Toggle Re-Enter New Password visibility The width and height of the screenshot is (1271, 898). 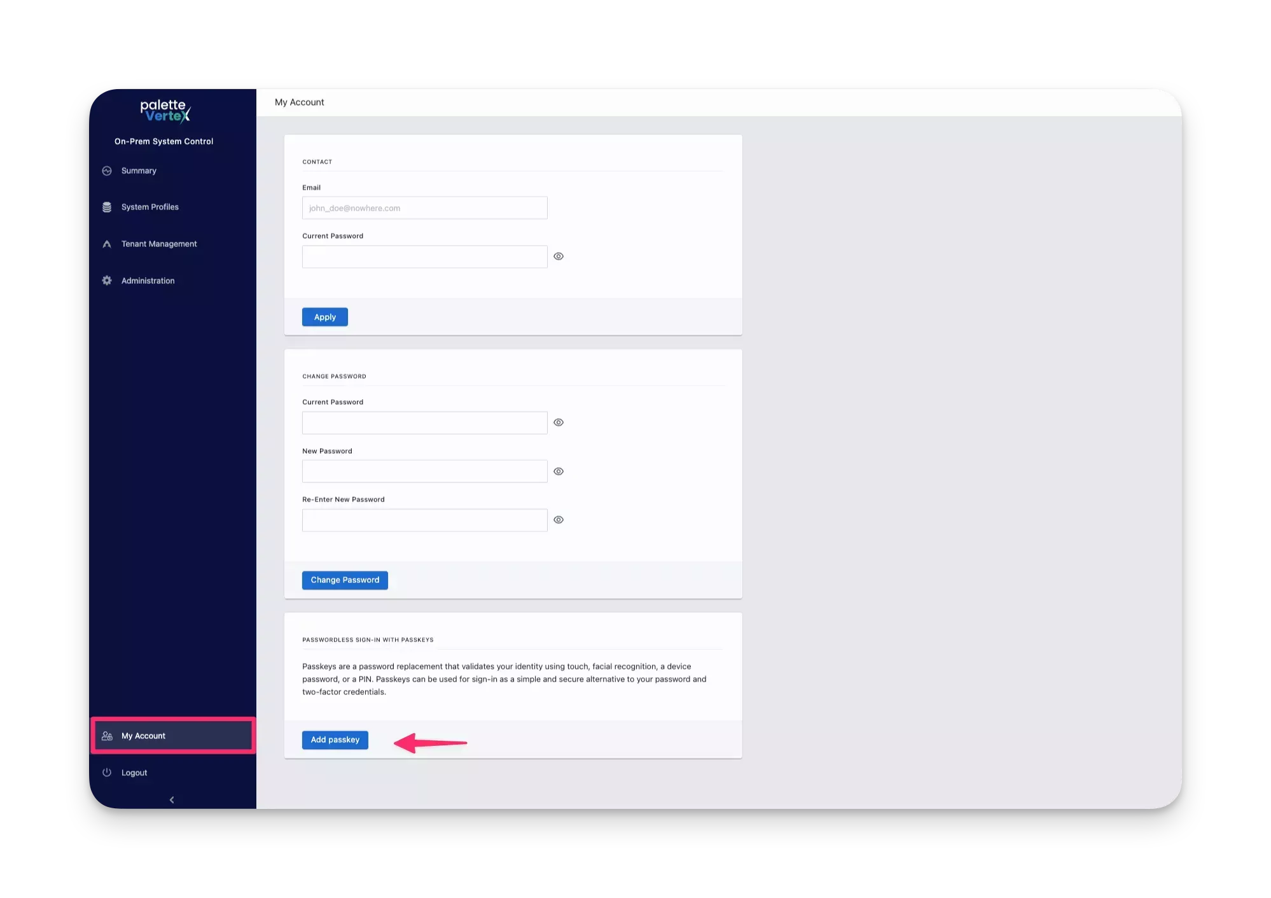tap(559, 519)
